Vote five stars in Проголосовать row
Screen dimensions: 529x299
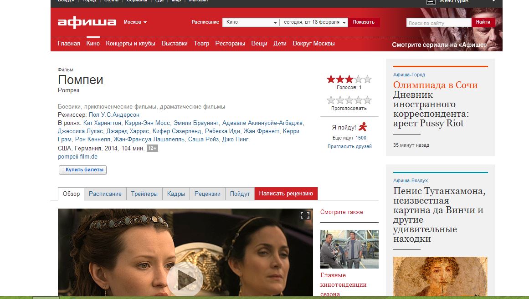(367, 100)
